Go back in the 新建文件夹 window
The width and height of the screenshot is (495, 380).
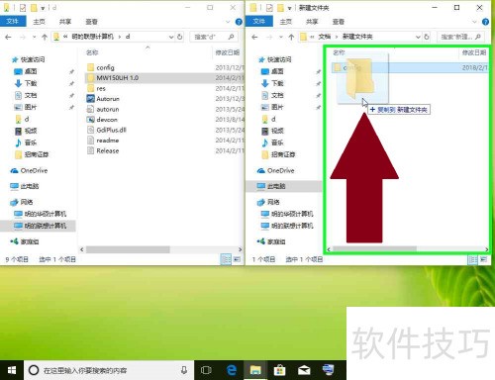(x=254, y=37)
